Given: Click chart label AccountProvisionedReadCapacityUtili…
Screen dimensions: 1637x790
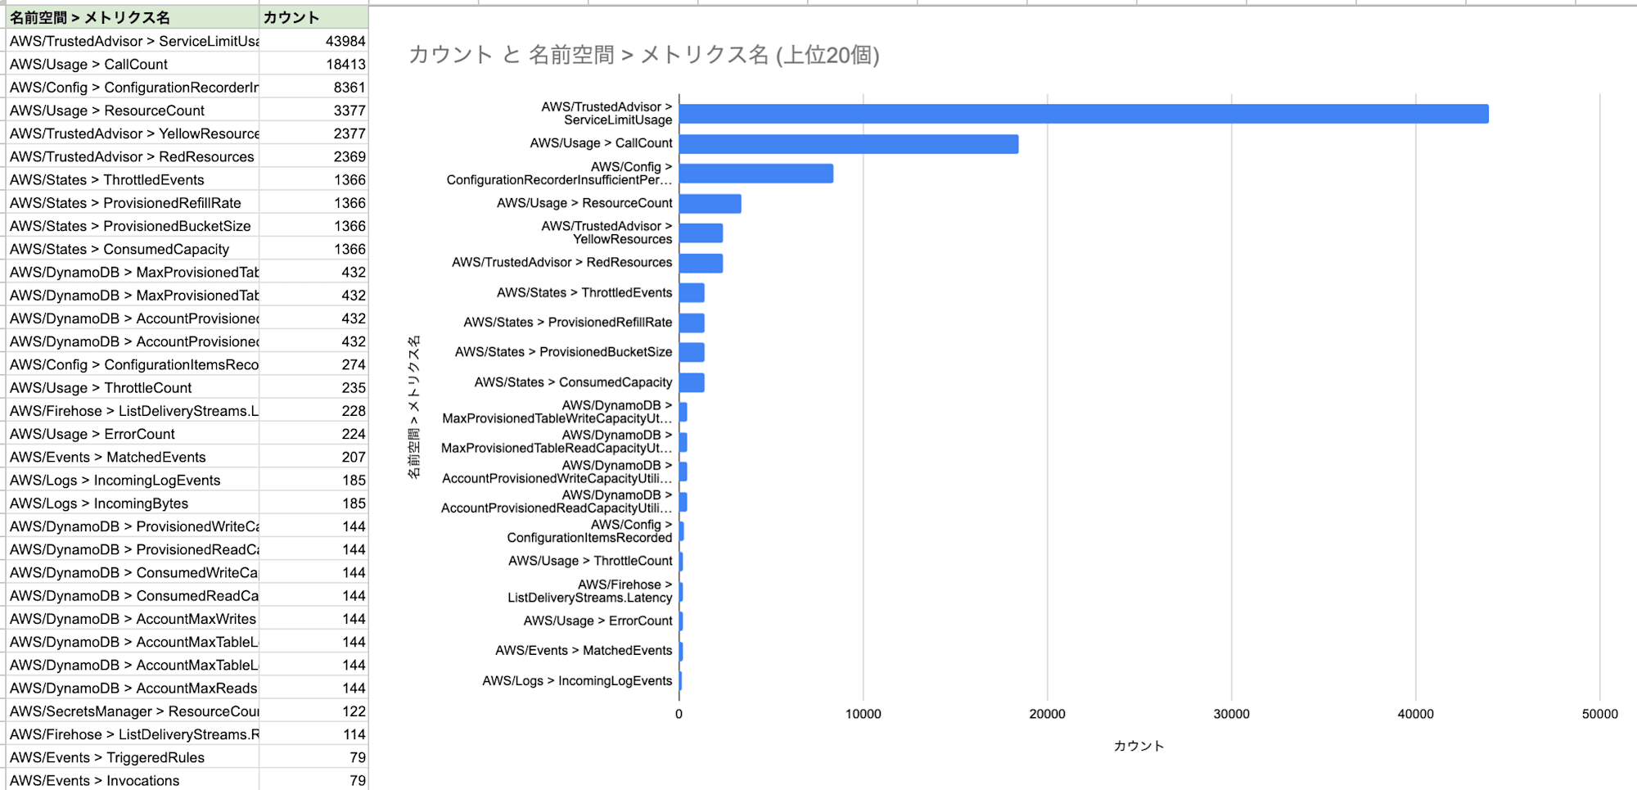Looking at the screenshot, I should click(557, 508).
